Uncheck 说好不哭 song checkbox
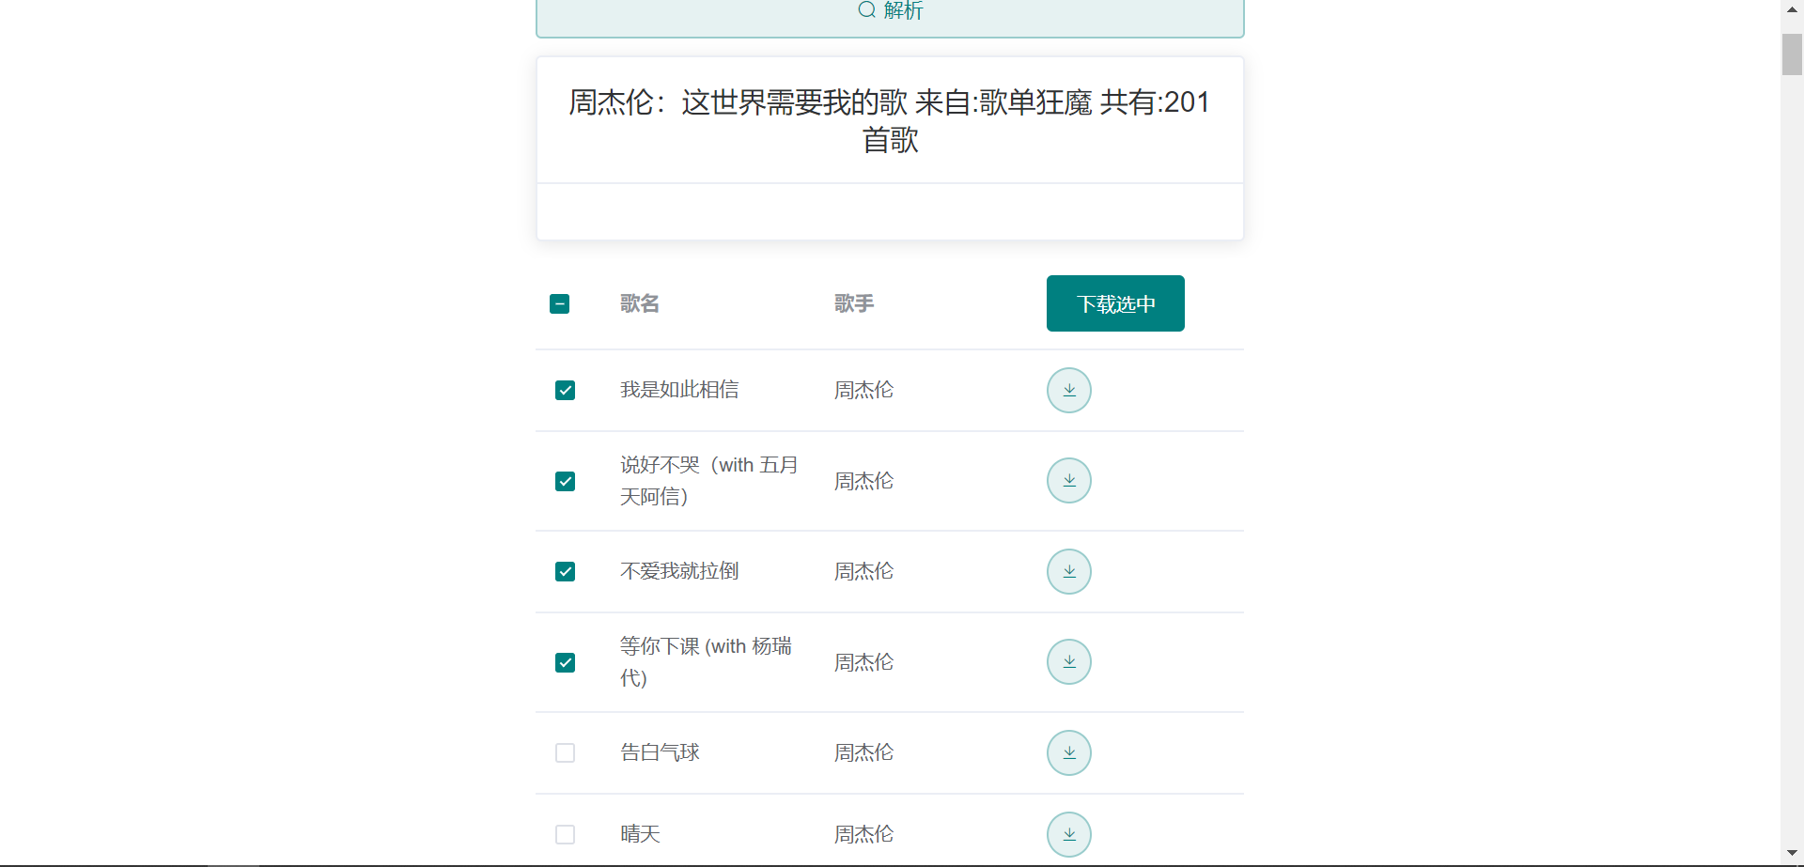The image size is (1804, 867). pyautogui.click(x=565, y=482)
